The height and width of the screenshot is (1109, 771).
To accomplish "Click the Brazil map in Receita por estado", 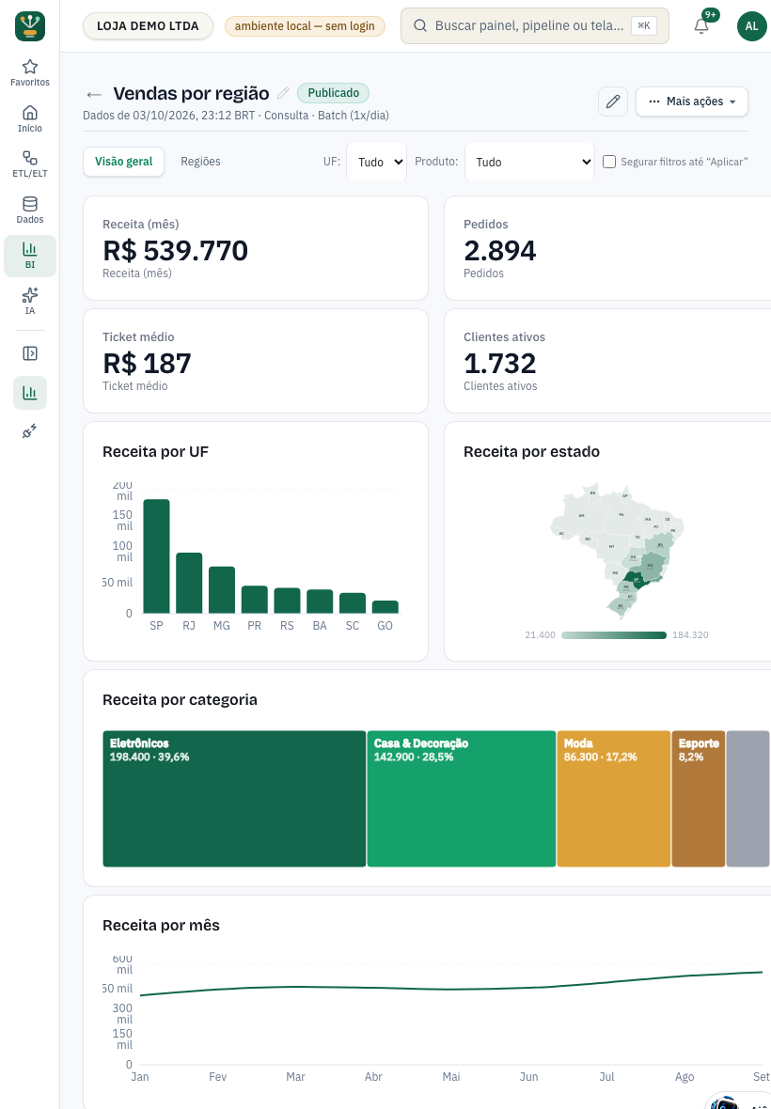I will [617, 552].
